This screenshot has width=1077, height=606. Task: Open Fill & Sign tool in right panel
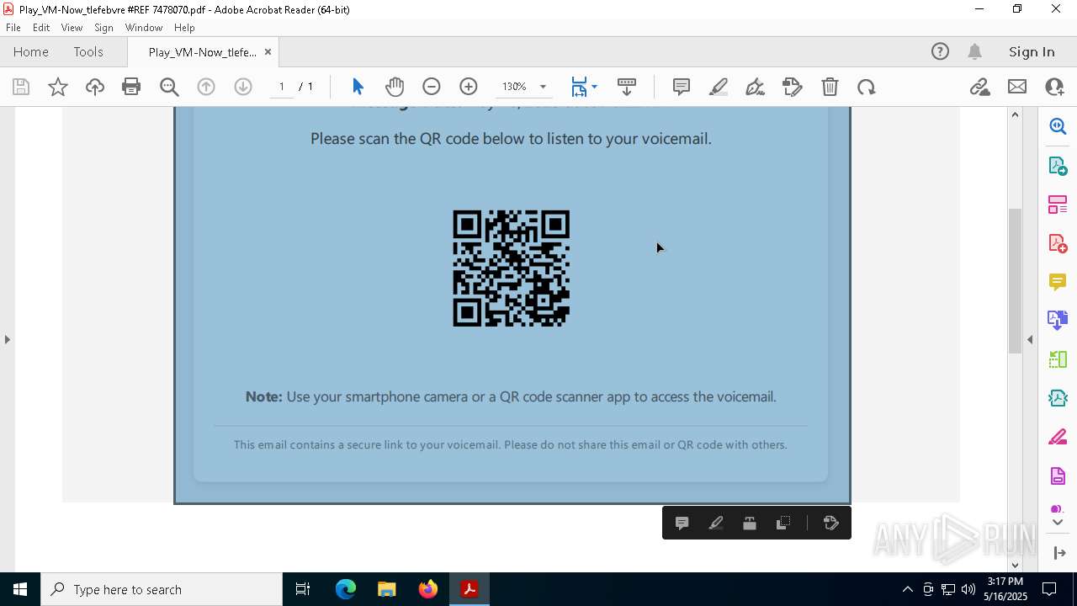(x=1058, y=438)
